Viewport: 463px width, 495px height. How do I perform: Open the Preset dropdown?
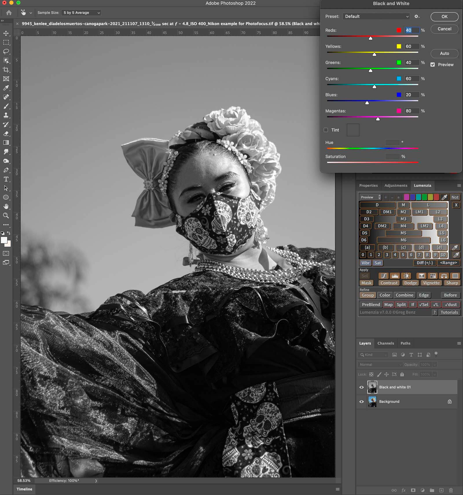coord(376,17)
